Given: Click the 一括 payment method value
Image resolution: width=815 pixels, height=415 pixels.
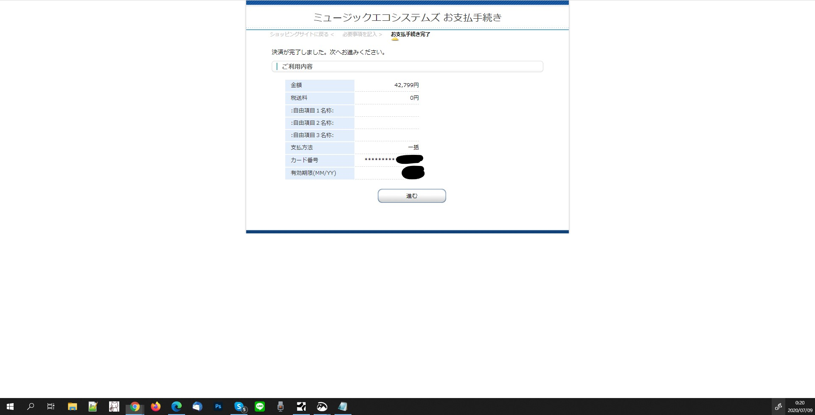Looking at the screenshot, I should tap(413, 148).
